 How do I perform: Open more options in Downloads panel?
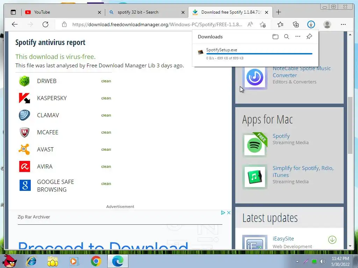coord(298,36)
